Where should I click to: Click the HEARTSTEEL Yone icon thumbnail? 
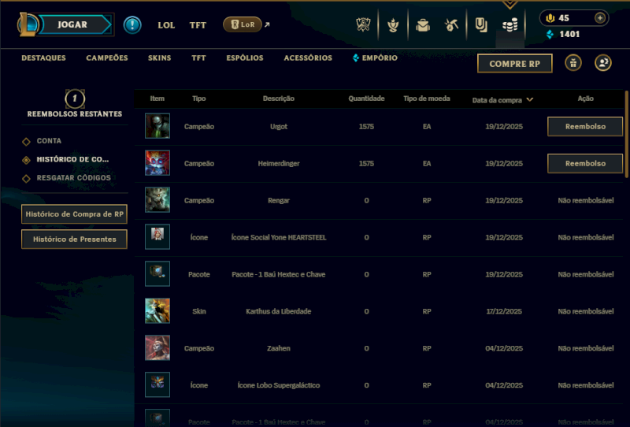click(157, 237)
